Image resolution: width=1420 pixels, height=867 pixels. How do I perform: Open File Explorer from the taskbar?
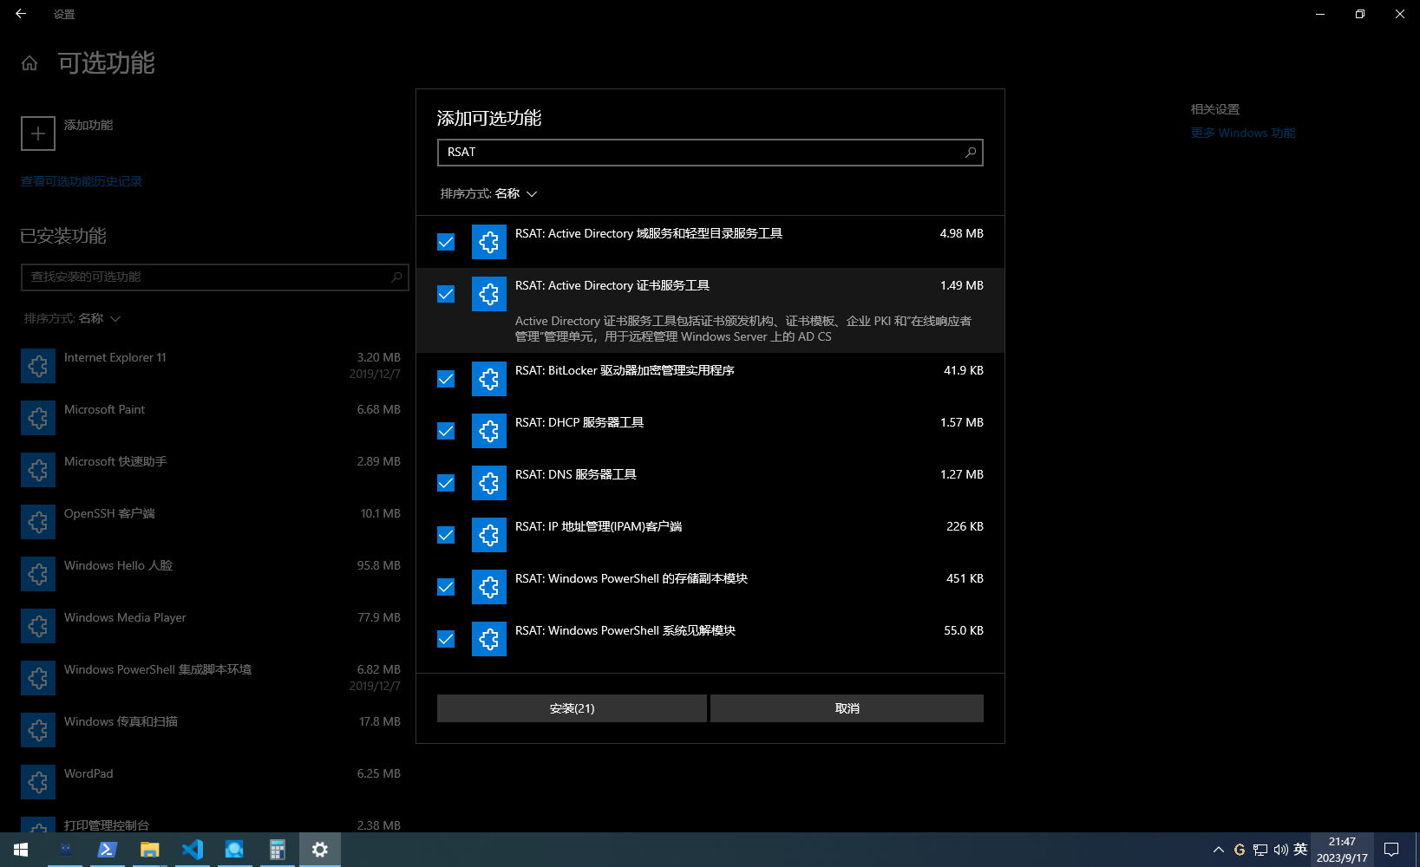pos(150,850)
